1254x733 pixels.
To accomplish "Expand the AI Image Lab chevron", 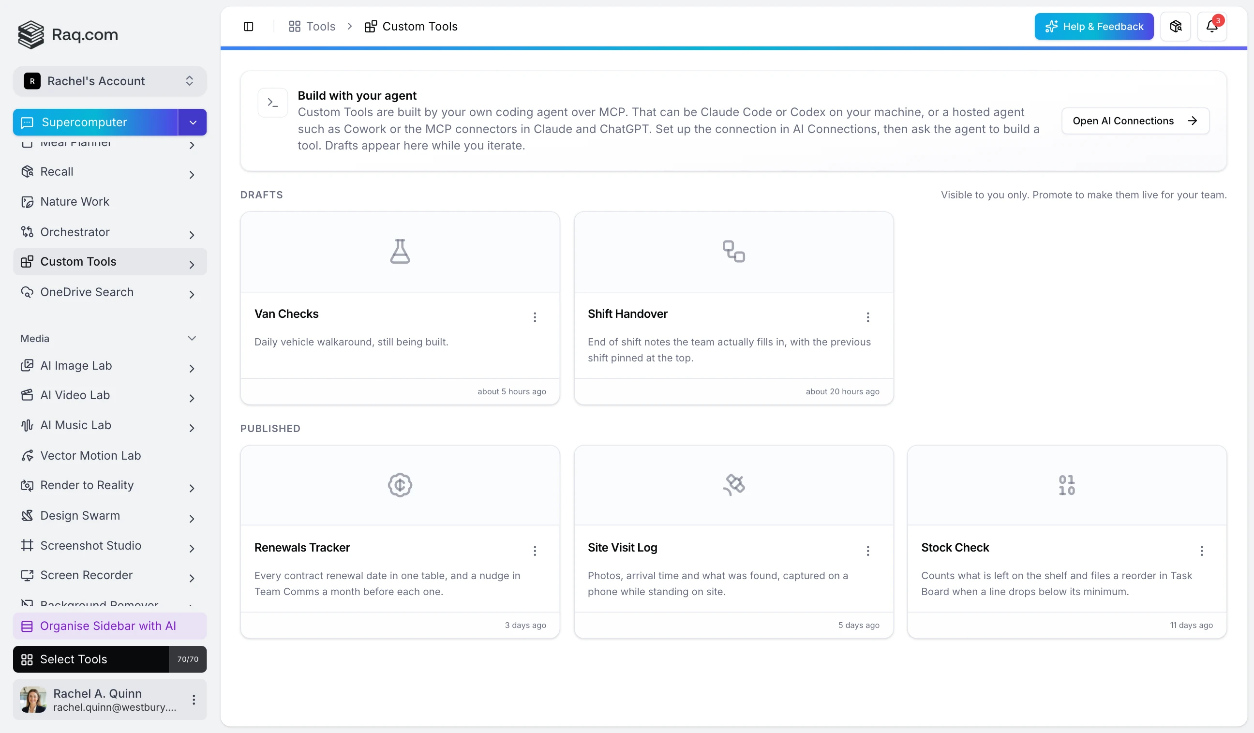I will 192,368.
